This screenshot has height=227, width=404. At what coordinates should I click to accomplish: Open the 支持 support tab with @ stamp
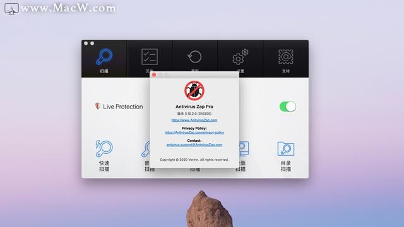point(285,59)
